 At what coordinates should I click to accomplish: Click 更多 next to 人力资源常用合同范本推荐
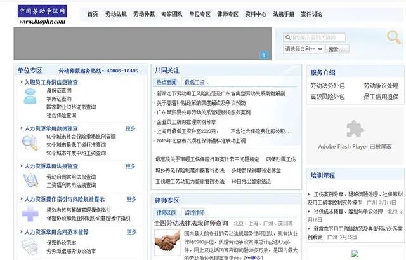tap(131, 232)
